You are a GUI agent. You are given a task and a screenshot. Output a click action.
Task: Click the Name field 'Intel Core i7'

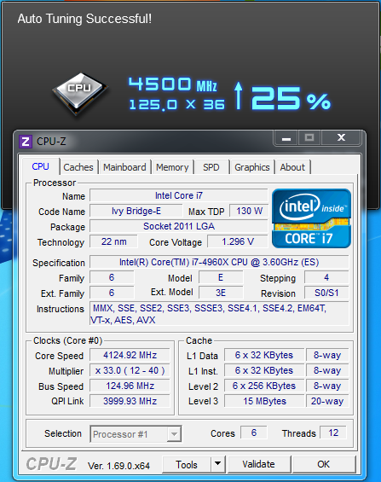point(179,195)
